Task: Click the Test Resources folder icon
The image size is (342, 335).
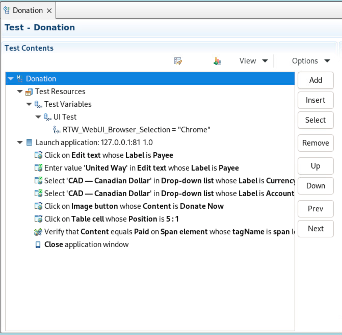Action: tap(29, 92)
